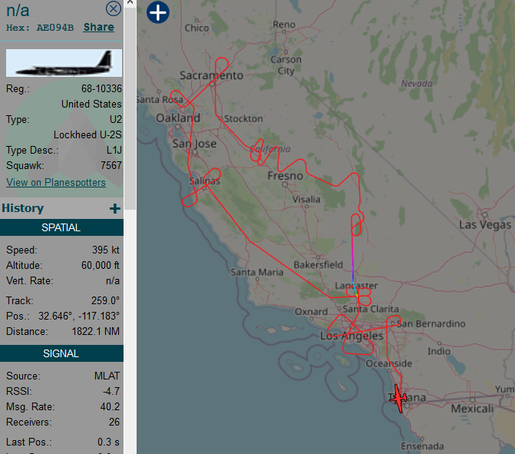This screenshot has width=515, height=454.
Task: Click the Bakersfield map label
Action: (319, 265)
